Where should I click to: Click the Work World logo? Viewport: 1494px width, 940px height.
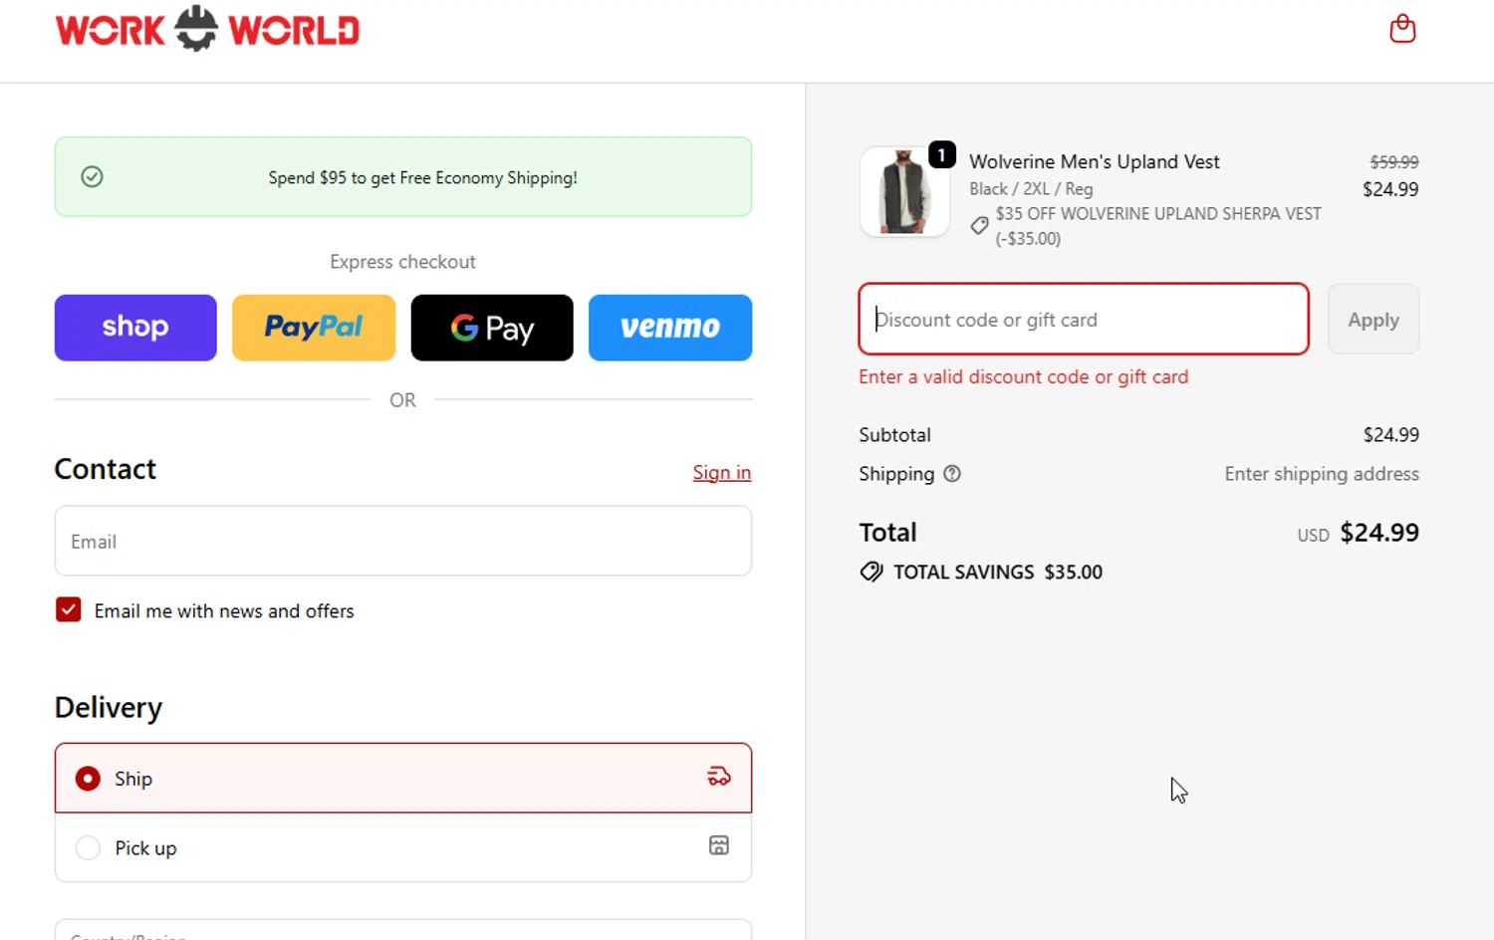coord(207,30)
